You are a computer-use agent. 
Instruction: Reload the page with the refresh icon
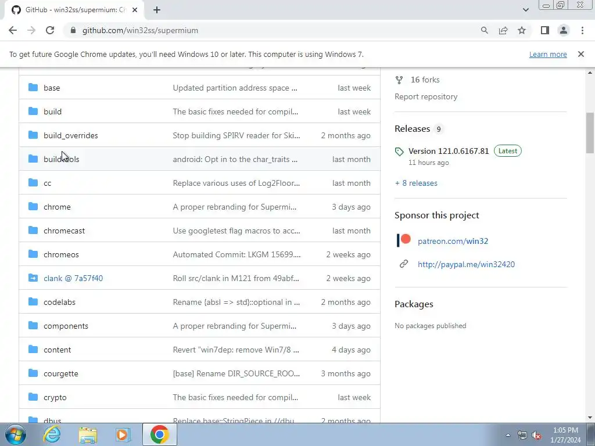(x=50, y=30)
